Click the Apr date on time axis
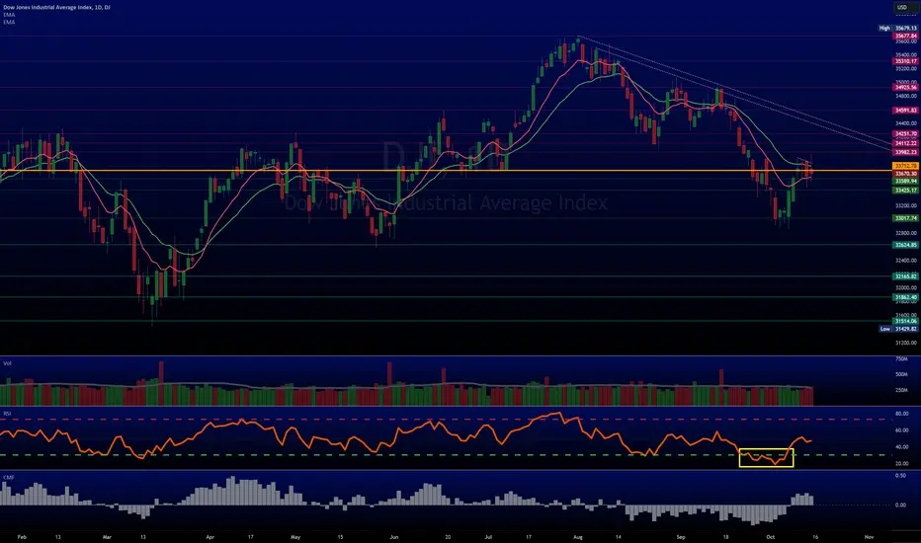The image size is (921, 543). 210,537
